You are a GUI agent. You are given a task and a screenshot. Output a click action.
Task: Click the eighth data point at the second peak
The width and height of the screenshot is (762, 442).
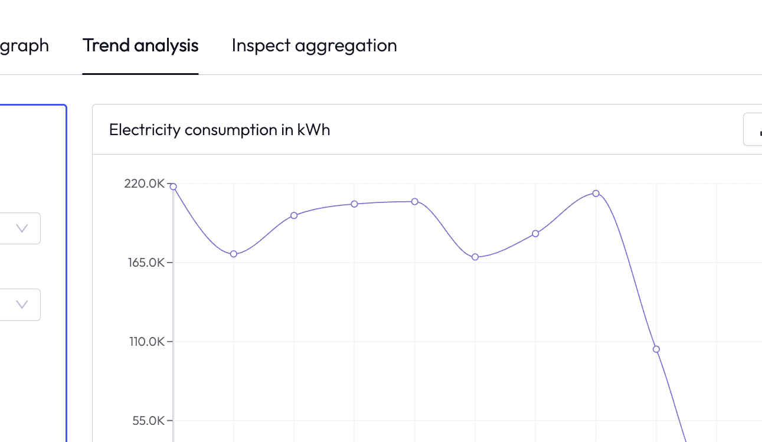(x=596, y=194)
